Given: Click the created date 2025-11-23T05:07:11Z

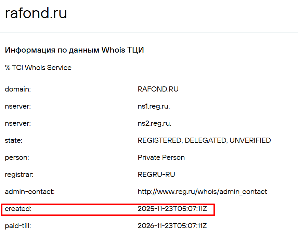Looking at the screenshot, I should click(x=172, y=209).
